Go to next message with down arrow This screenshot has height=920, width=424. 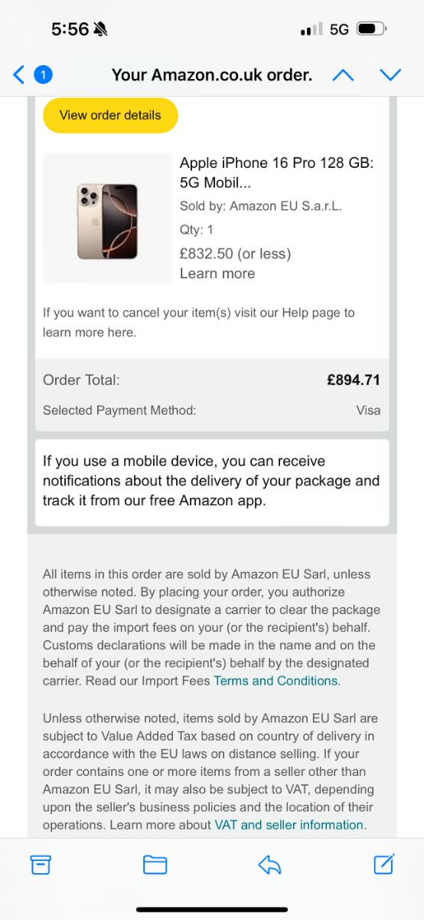(x=390, y=74)
